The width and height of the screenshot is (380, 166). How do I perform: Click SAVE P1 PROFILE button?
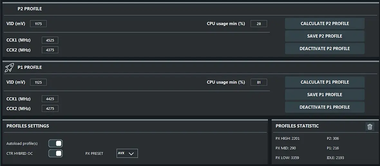click(x=325, y=95)
